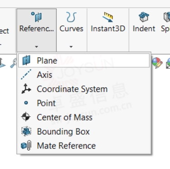Expand the Curves dropdown arrow
Viewport: 170px width, 169px height.
tap(71, 47)
